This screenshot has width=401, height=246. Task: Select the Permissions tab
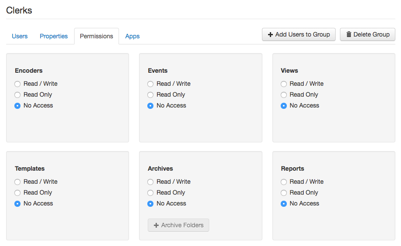tap(96, 36)
